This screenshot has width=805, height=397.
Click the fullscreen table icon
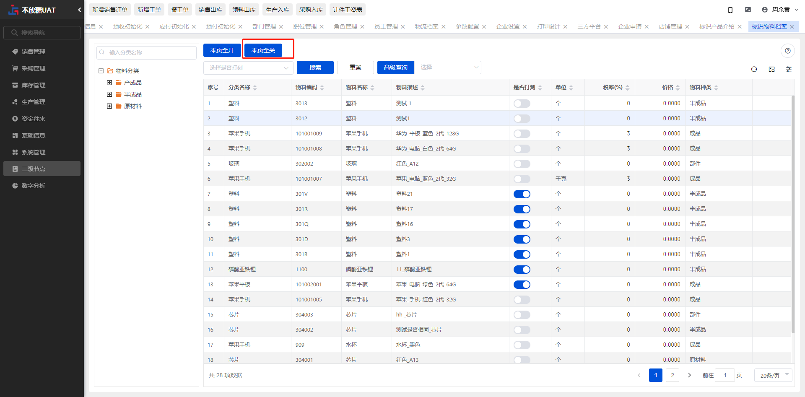pos(771,69)
